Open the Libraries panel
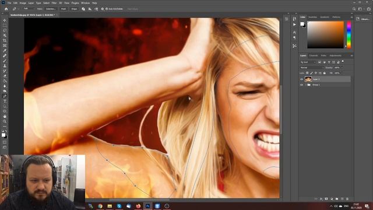This screenshot has width=373, height=210. click(x=363, y=19)
